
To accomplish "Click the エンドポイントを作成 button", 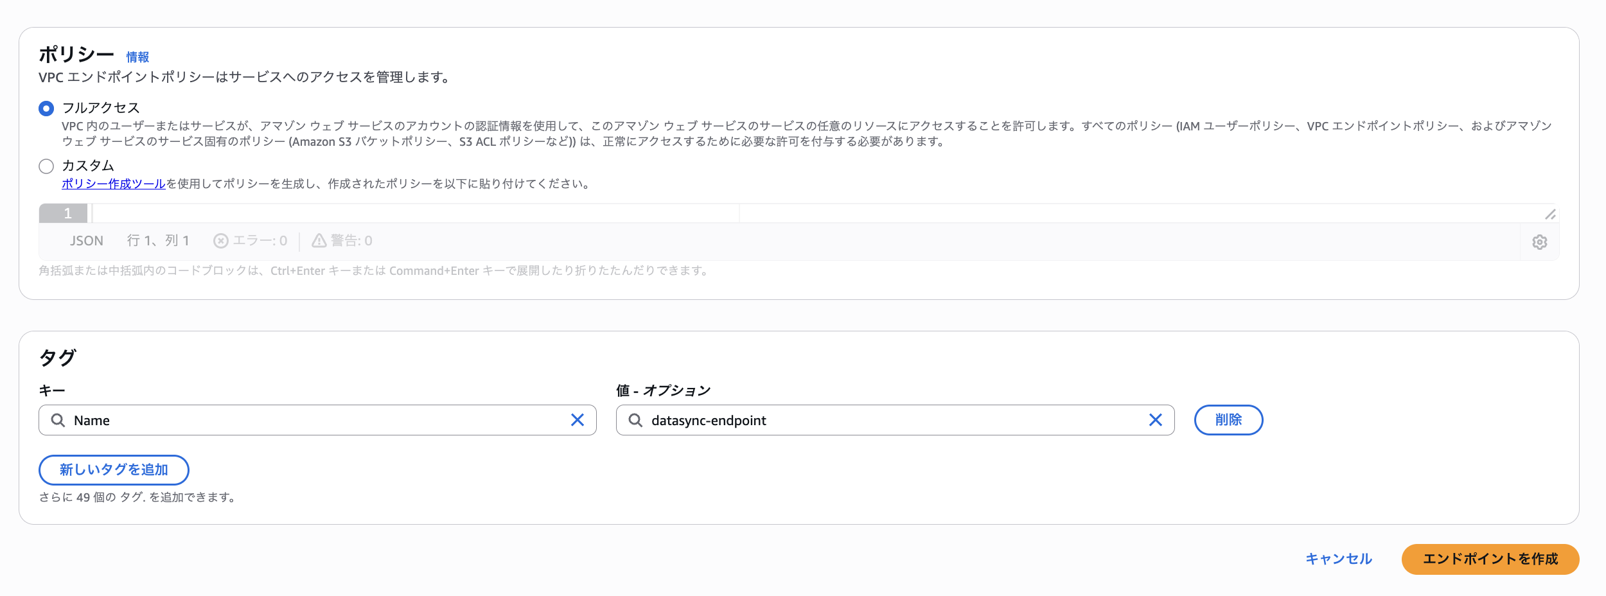I will coord(1489,559).
